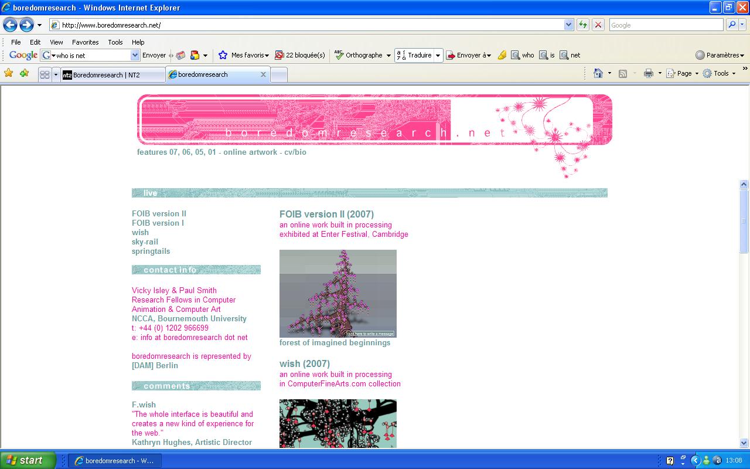Click the boredomresearch taskbar window button
This screenshot has width=750, height=469.
pyautogui.click(x=115, y=461)
